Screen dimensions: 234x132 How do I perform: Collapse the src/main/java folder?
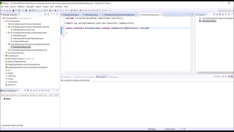(x=4, y=21)
